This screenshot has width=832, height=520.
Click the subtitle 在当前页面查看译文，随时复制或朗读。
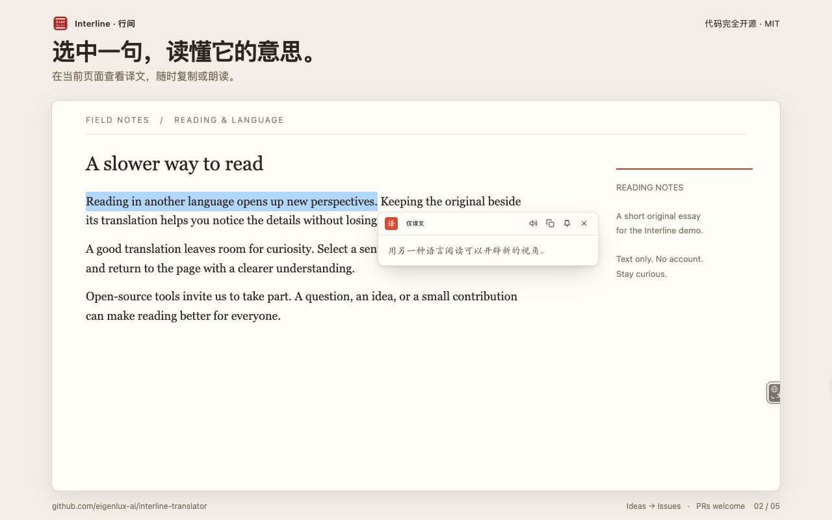pyautogui.click(x=146, y=77)
